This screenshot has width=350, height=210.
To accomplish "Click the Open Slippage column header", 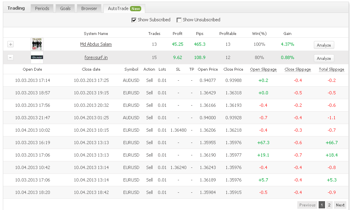I will click(263, 69).
